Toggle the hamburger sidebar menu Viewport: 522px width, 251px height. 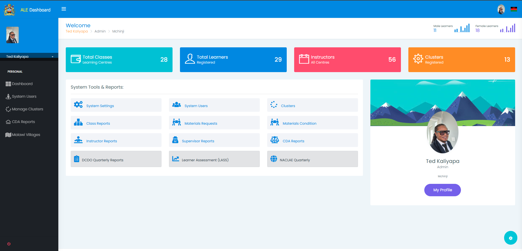[64, 9]
